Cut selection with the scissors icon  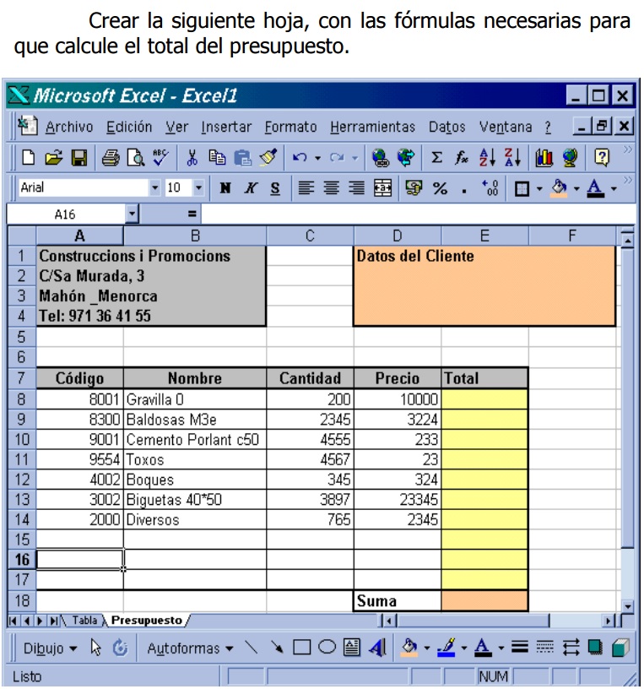[192, 158]
